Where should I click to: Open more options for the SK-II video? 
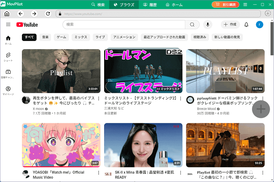[180, 172]
